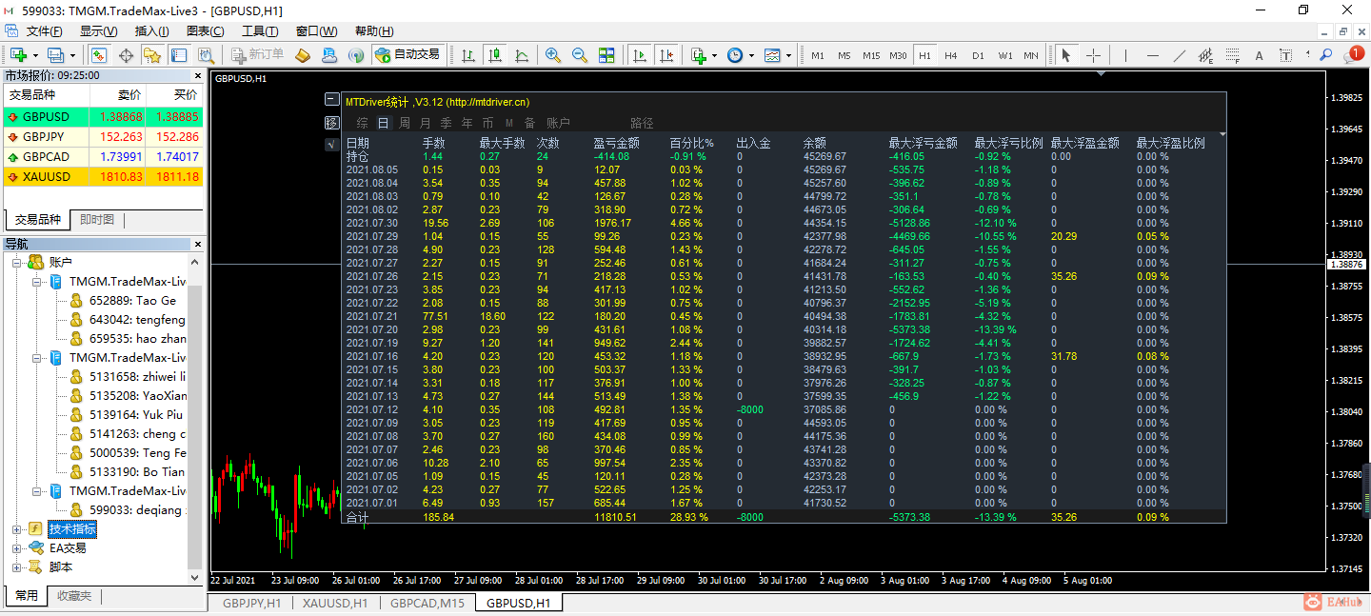Image resolution: width=1371 pixels, height=616 pixels.
Task: Toggle the 自动交易 auto trading button
Action: click(407, 55)
